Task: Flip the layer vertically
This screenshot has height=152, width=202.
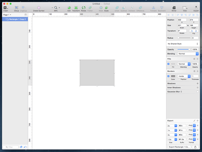Action: [196, 31]
